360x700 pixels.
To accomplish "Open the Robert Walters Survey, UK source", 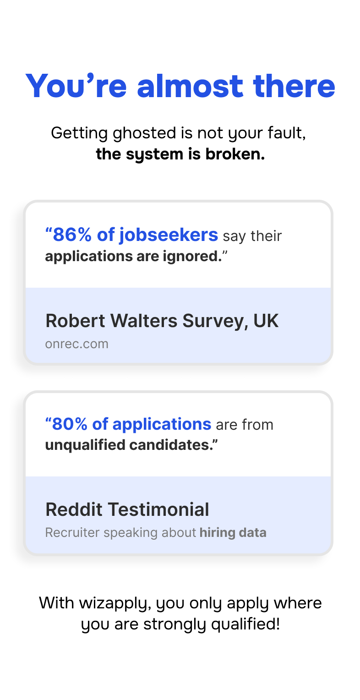I will (x=162, y=321).
